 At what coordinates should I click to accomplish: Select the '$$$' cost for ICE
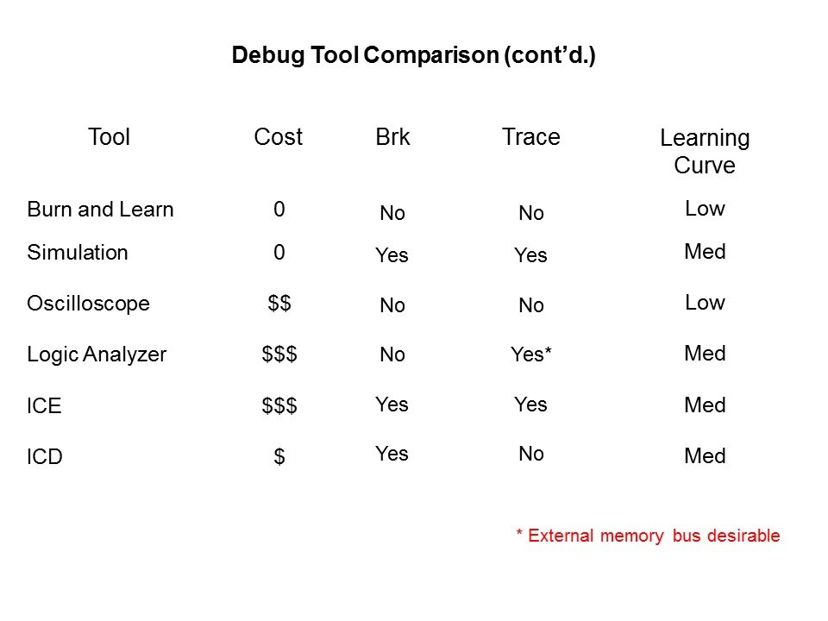pyautogui.click(x=279, y=406)
